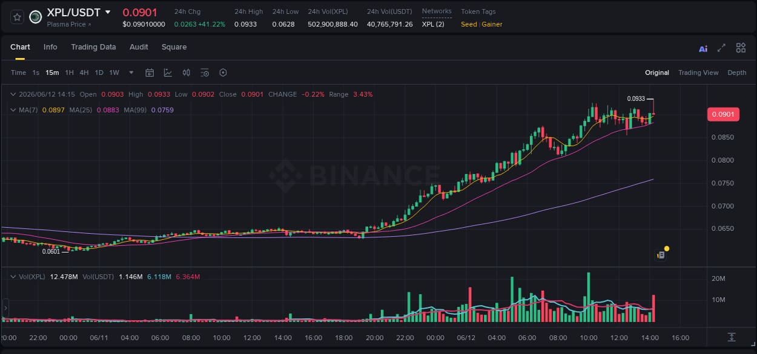Switch to Original chart view
This screenshot has width=757, height=354.
click(x=657, y=72)
